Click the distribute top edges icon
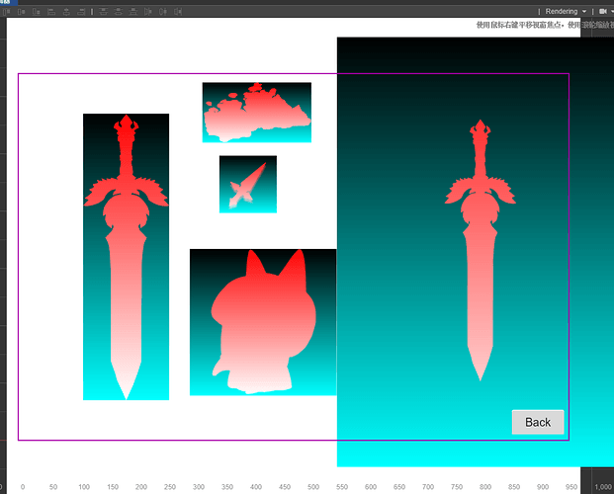 103,12
